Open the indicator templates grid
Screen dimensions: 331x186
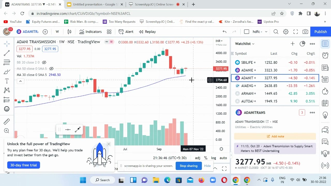pyautogui.click(x=109, y=32)
